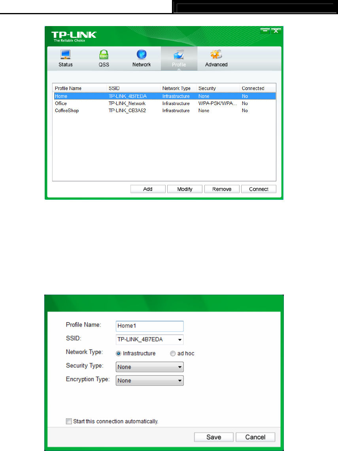This screenshot has width=338, height=451.
Task: Close the TP-LINK utility window
Action: pos(276,31)
